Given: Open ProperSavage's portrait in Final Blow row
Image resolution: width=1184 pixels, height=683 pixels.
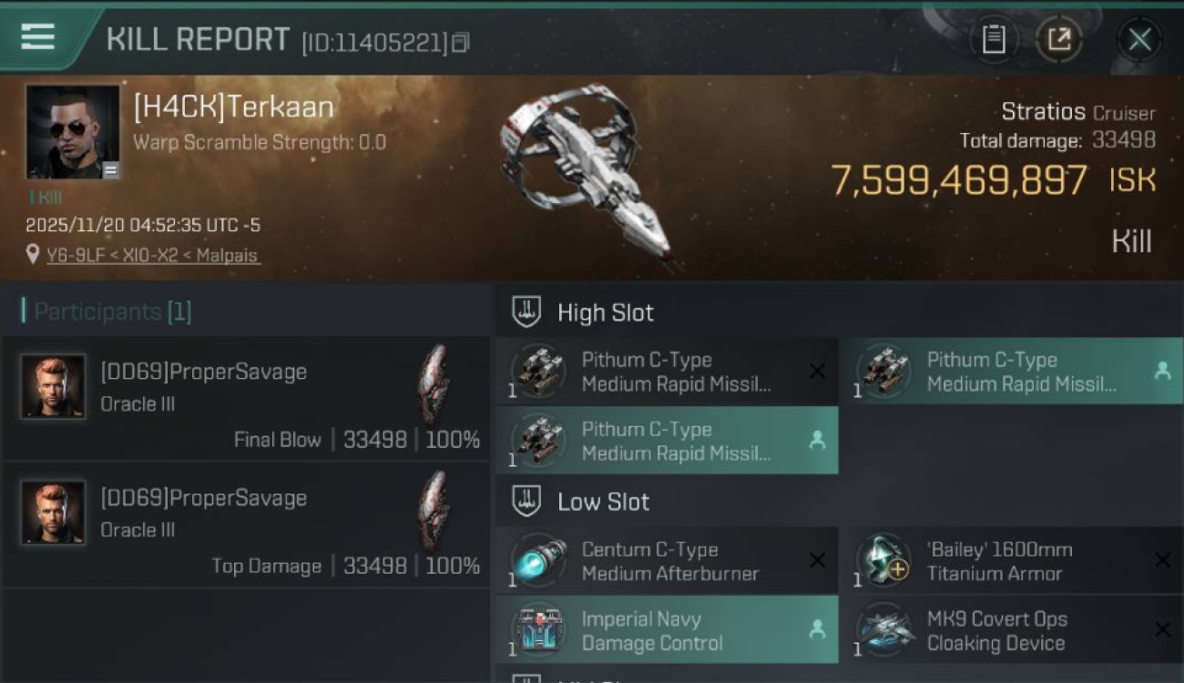Looking at the screenshot, I should point(53,386).
